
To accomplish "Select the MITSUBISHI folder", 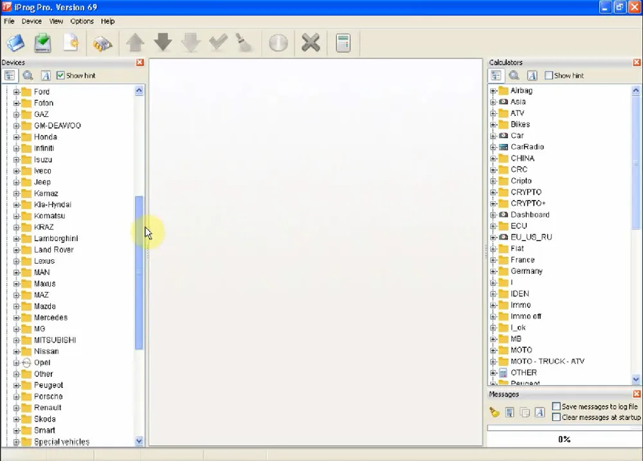I will tap(55, 340).
